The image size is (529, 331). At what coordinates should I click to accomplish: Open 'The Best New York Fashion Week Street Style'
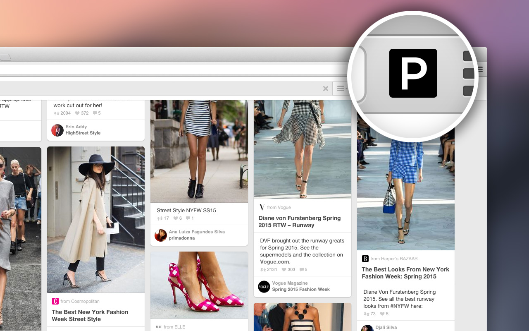(90, 315)
